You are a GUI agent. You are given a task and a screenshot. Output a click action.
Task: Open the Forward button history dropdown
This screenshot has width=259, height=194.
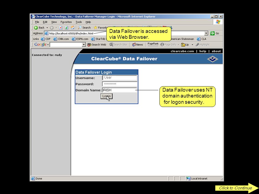pyautogui.click(x=56, y=28)
